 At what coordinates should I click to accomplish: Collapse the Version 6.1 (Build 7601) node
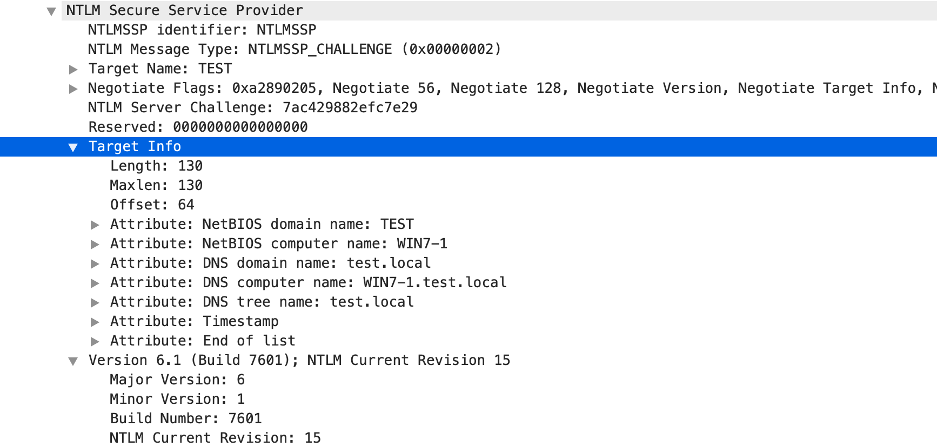tap(73, 361)
